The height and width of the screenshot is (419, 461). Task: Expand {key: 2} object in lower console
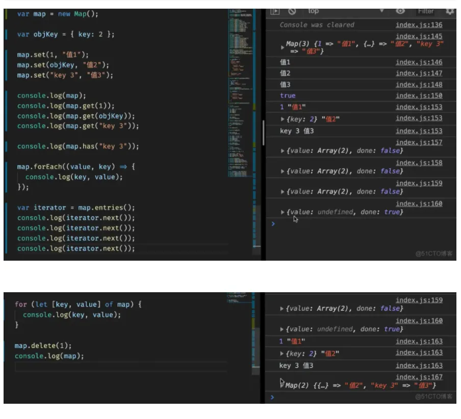pyautogui.click(x=281, y=353)
